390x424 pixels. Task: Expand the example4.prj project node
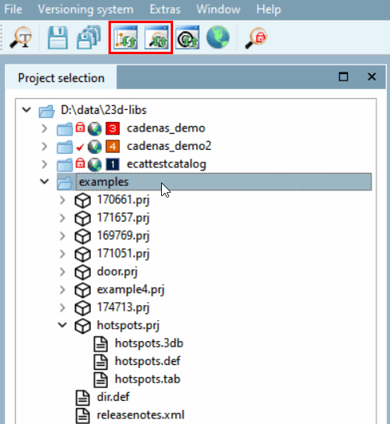pyautogui.click(x=62, y=289)
